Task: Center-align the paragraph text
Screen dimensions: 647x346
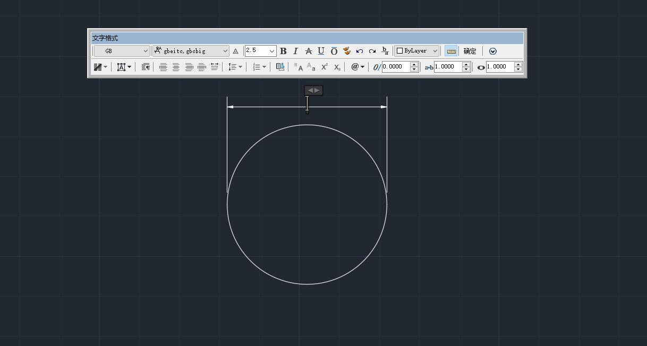Action: pos(176,67)
